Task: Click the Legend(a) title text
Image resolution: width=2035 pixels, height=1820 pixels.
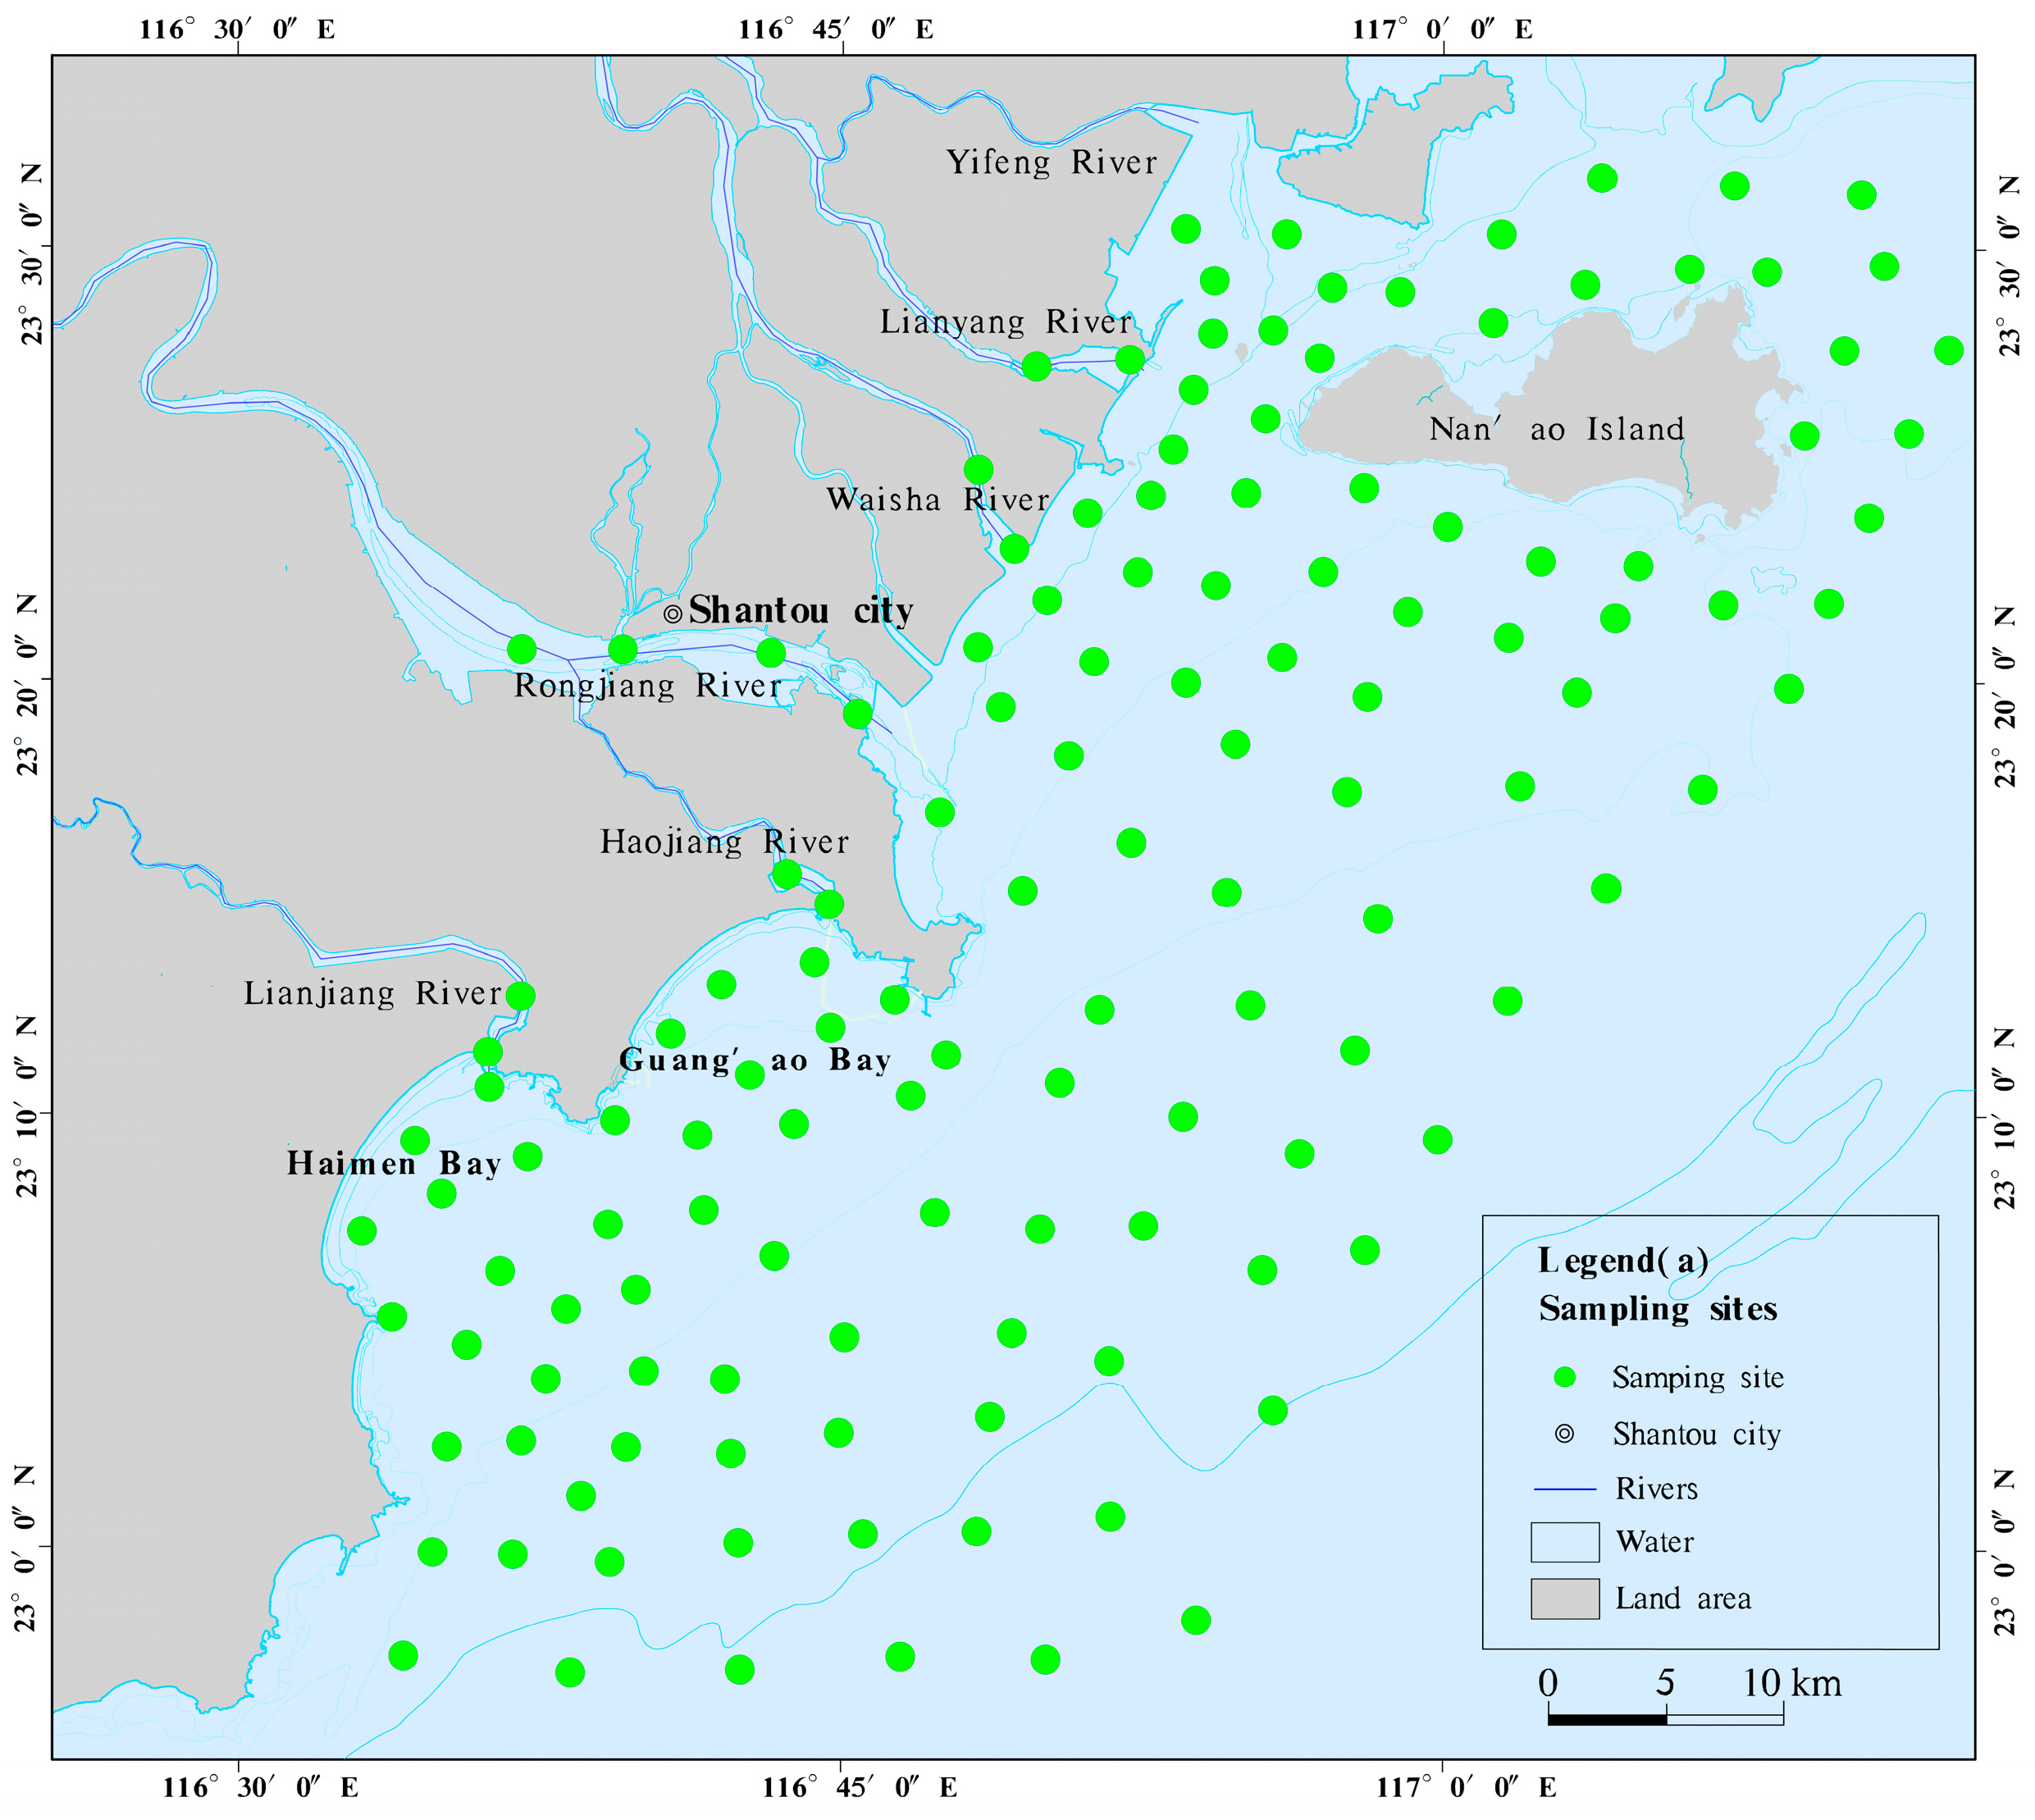Action: click(1622, 1261)
